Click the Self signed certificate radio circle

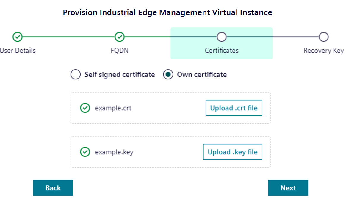click(x=76, y=74)
